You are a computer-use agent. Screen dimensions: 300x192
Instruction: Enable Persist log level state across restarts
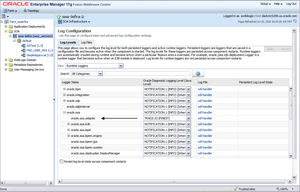(61, 162)
